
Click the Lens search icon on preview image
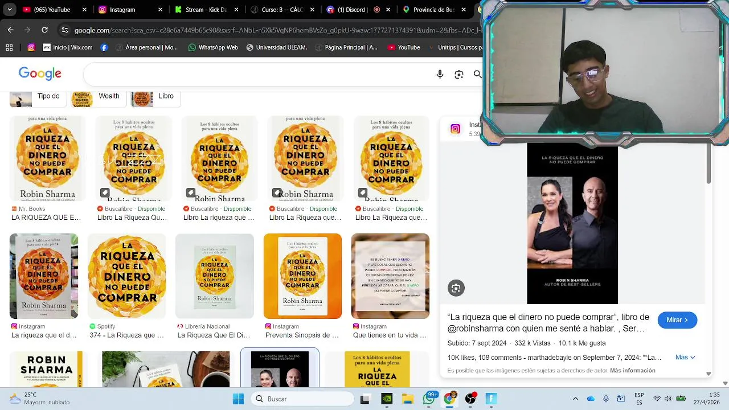coord(456,288)
